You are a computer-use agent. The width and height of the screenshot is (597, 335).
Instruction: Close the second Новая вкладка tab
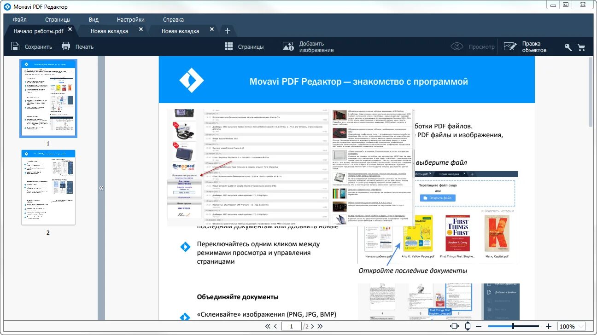point(212,29)
